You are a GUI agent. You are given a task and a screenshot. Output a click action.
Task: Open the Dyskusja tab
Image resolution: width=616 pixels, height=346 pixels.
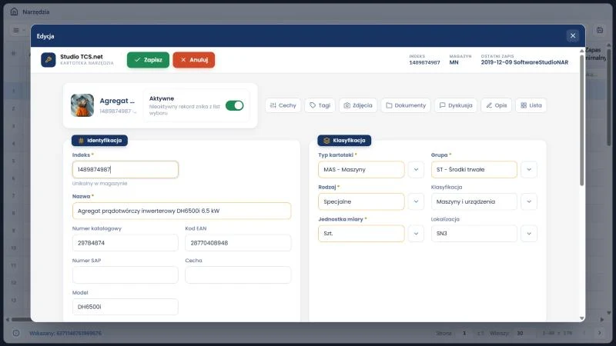[x=456, y=105]
